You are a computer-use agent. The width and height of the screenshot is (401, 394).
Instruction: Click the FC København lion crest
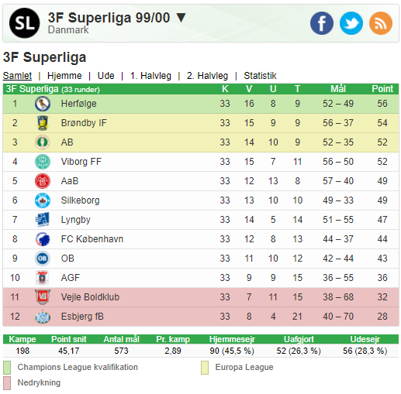[x=43, y=239]
